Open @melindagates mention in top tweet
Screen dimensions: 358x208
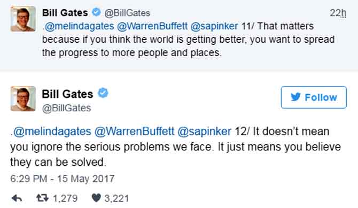(79, 26)
